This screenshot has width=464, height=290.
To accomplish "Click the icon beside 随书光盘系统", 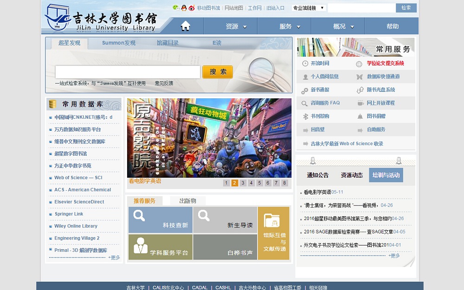I will pos(360,90).
